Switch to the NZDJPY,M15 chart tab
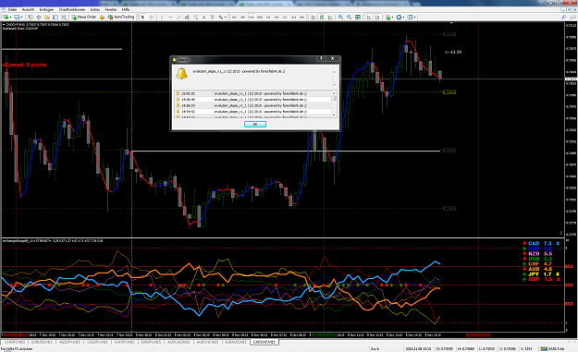The image size is (578, 352). (69, 342)
